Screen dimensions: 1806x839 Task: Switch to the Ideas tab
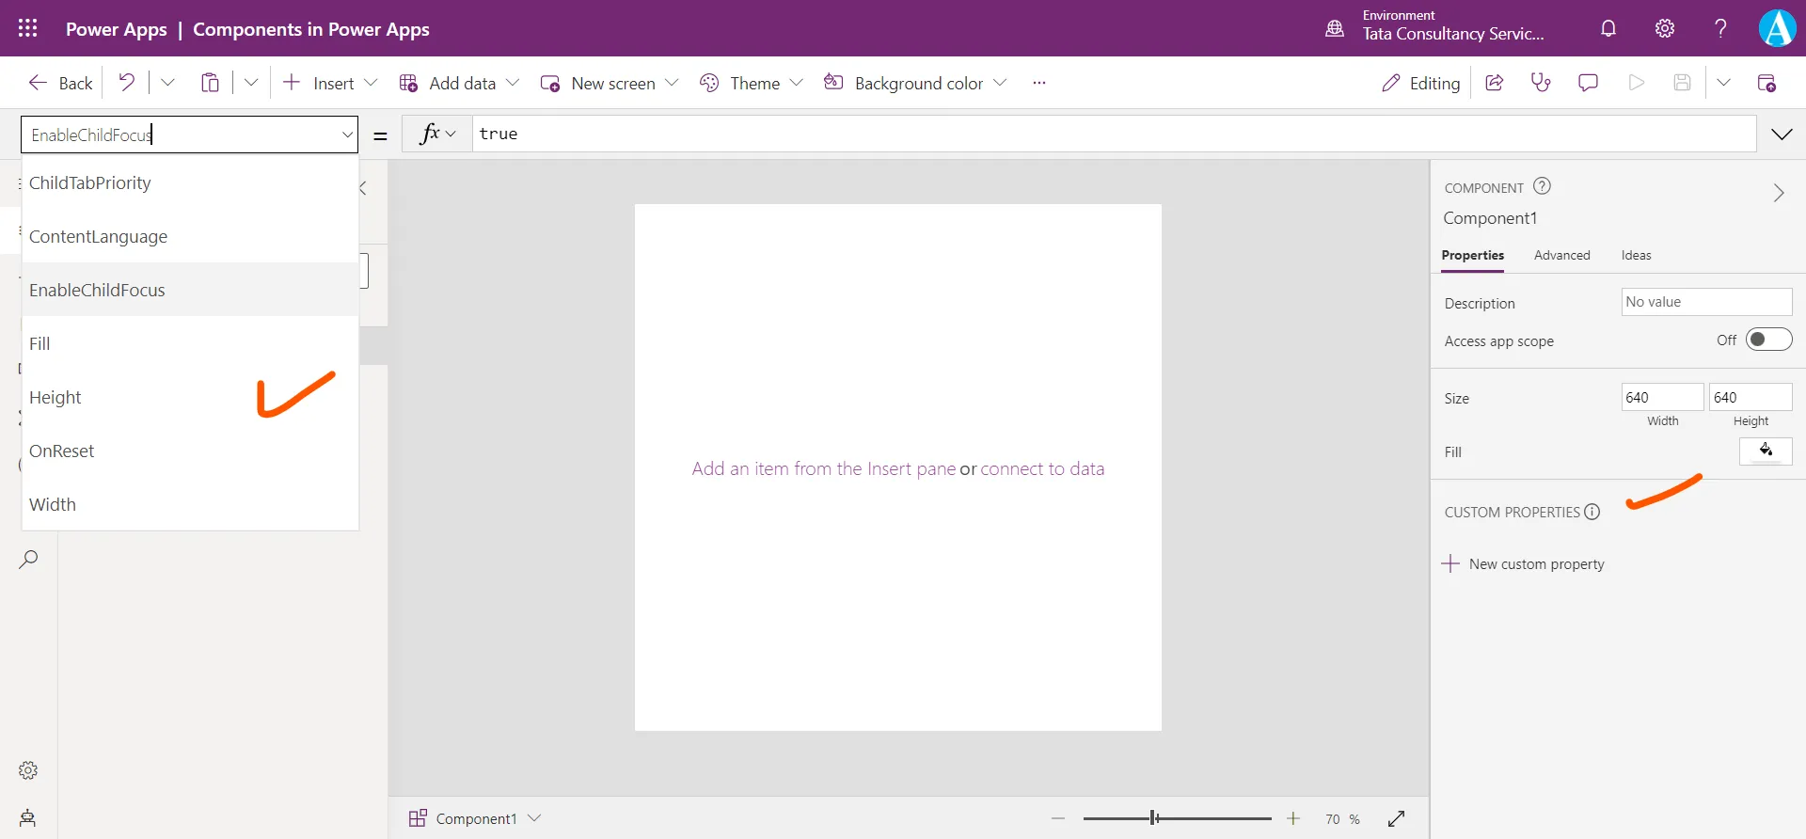click(1636, 255)
